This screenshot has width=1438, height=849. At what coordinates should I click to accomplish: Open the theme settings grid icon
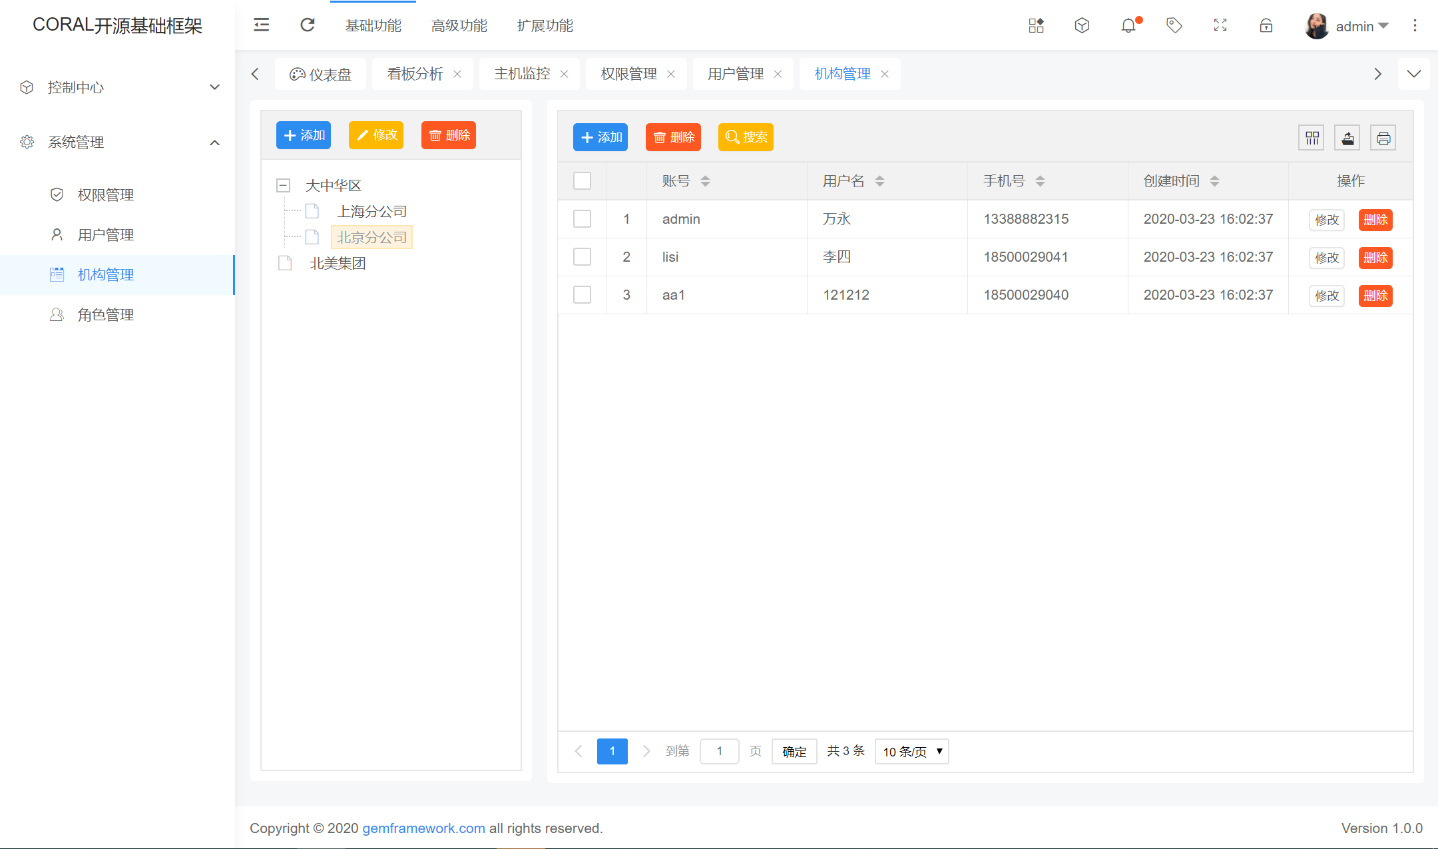(x=1036, y=25)
